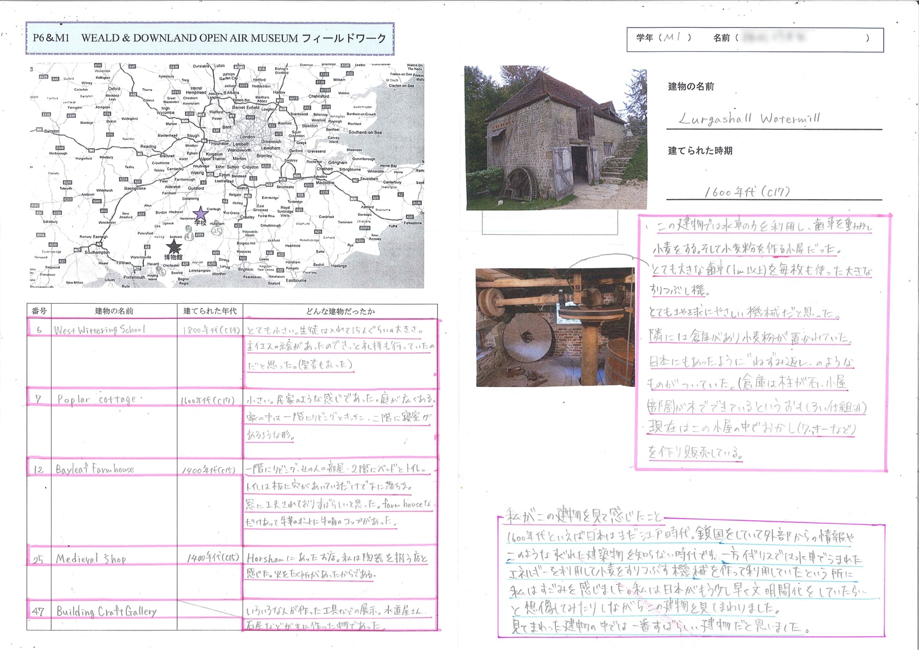Screen dimensions: 919x650
Task: Click the 建てられた年代 column header
Action: [210, 311]
